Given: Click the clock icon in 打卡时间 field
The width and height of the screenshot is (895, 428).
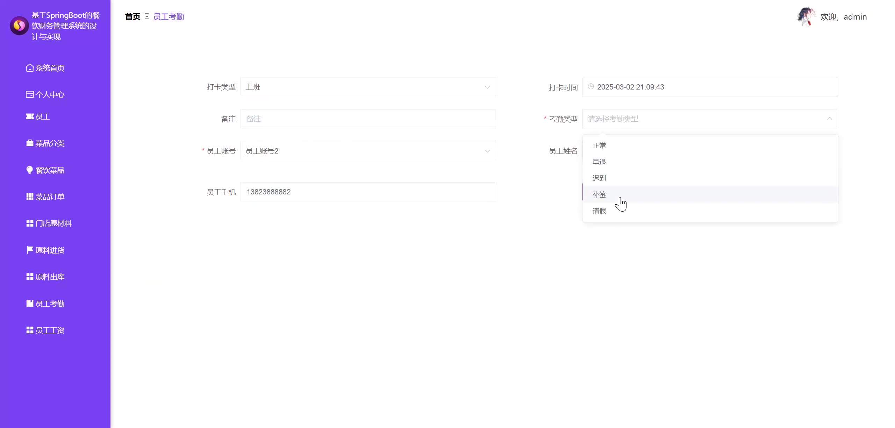Looking at the screenshot, I should 591,87.
